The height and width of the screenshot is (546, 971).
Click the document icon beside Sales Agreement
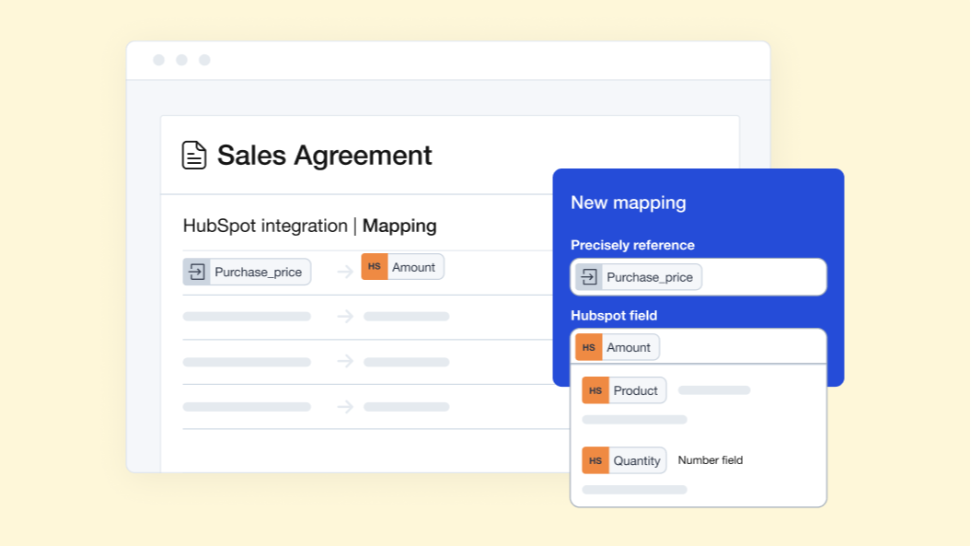[194, 155]
